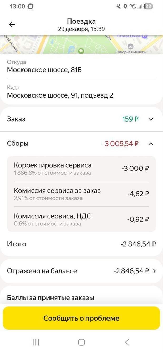The width and height of the screenshot is (163, 353).
Task: Tap the Соборная мечеть map marker
Action: 130,47
